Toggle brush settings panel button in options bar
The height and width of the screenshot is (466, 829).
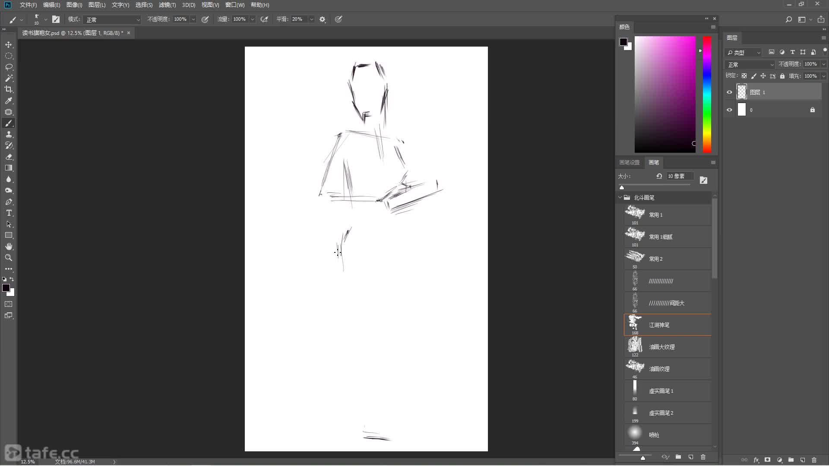(56, 19)
